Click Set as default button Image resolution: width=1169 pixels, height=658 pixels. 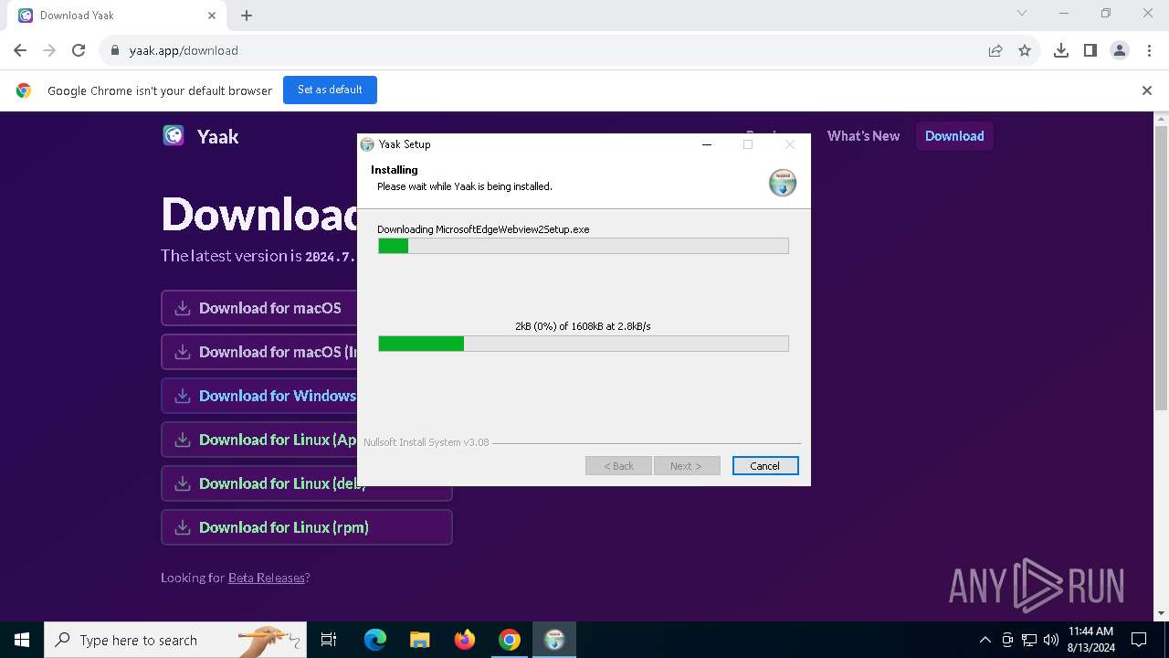pyautogui.click(x=330, y=90)
